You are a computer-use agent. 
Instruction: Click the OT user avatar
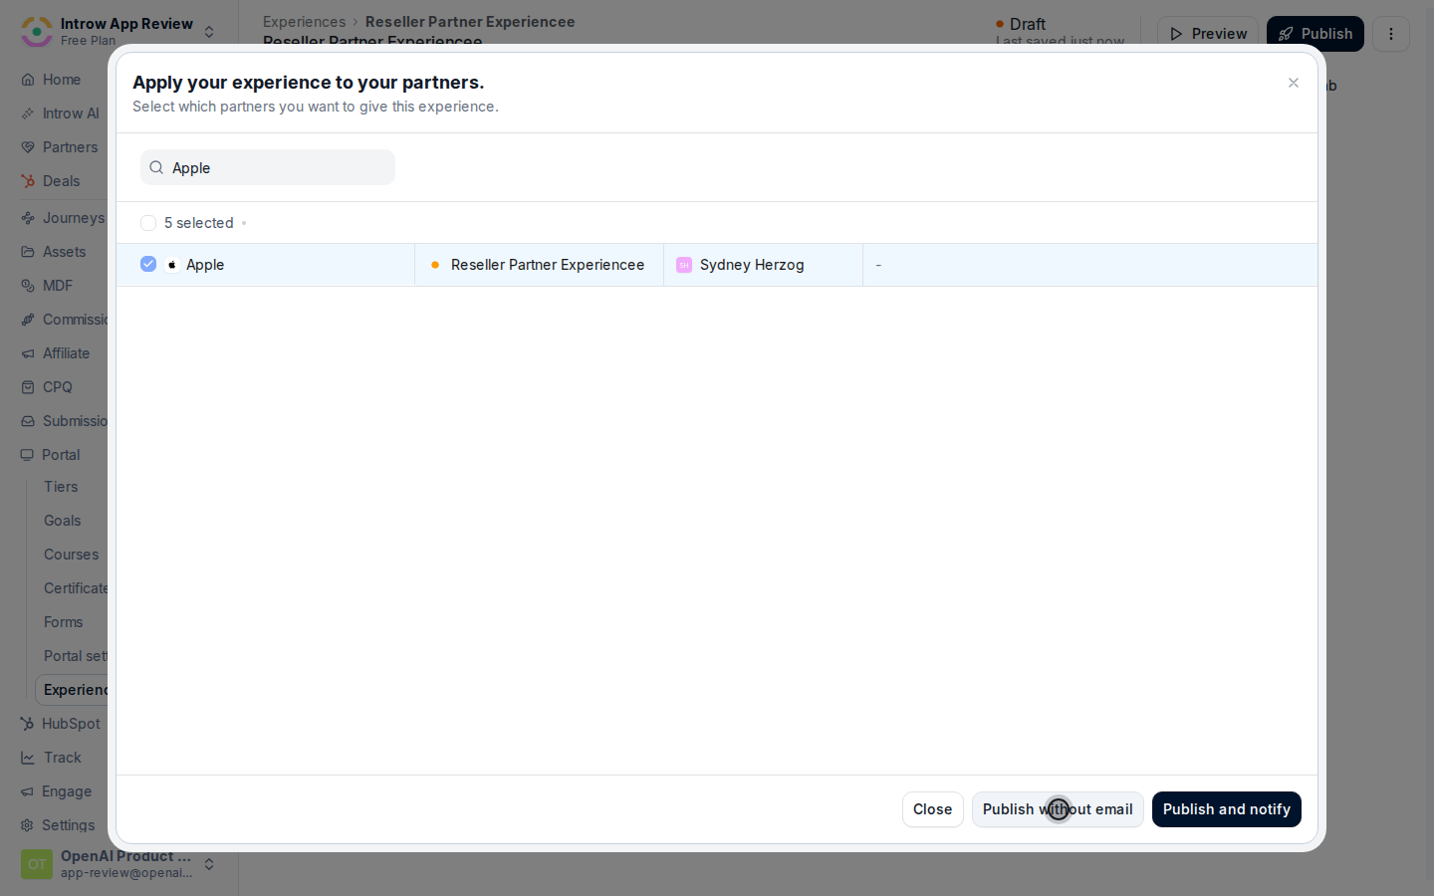click(x=37, y=864)
